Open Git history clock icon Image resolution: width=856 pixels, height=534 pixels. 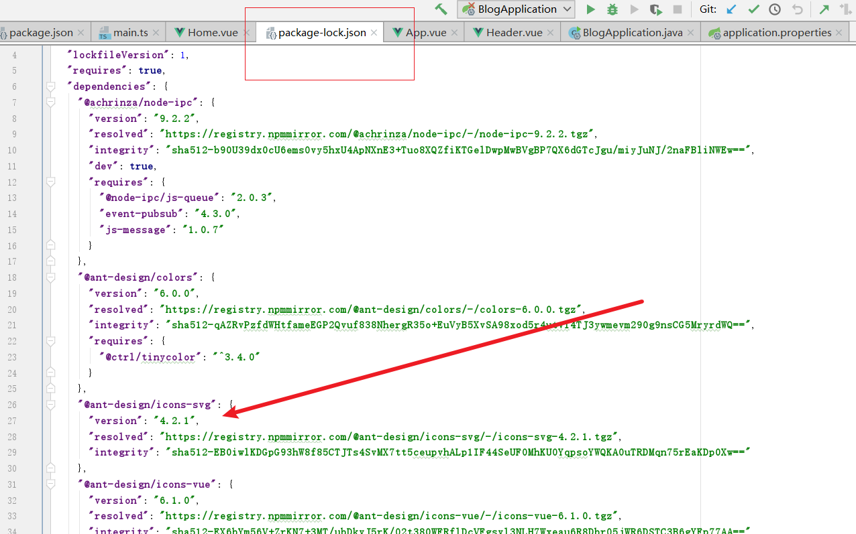(x=775, y=9)
